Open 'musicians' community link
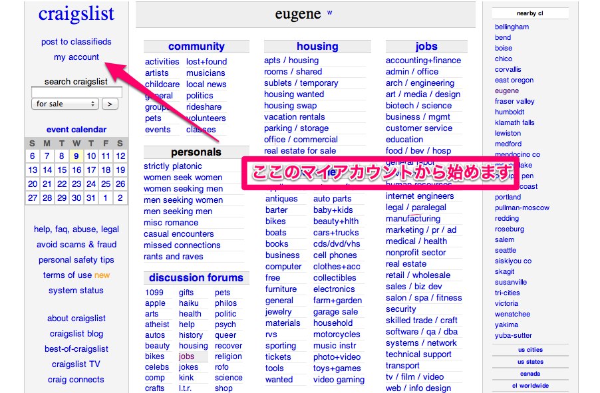 click(206, 72)
